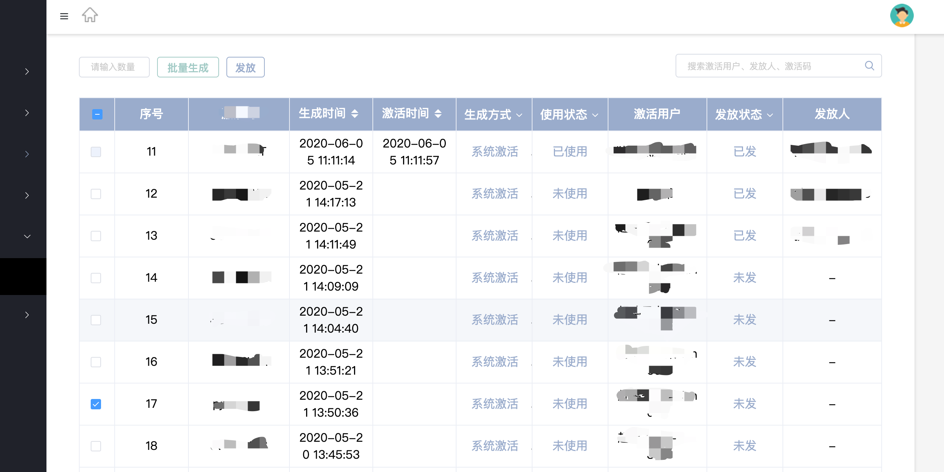
Task: Uncheck the checkbox on row 17
Action: 96,404
